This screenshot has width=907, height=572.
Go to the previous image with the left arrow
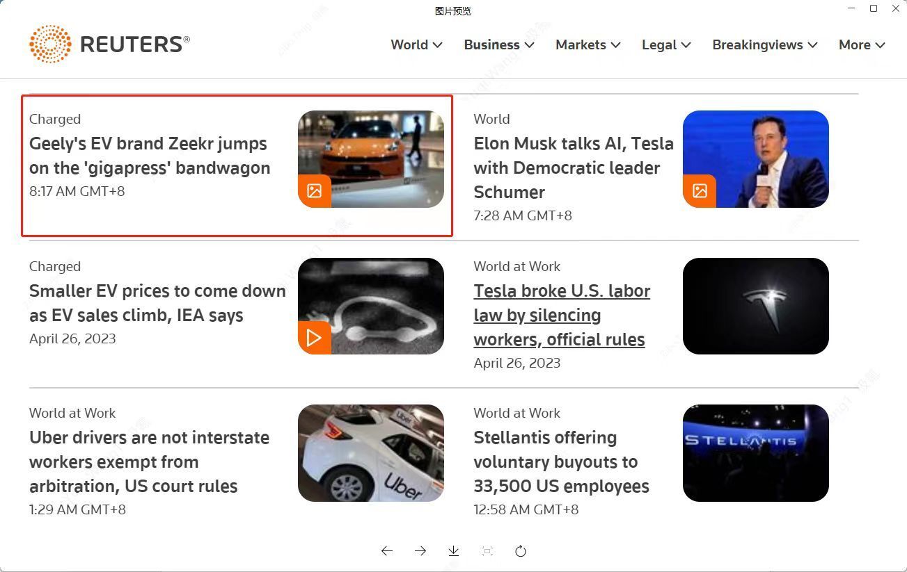tap(387, 551)
